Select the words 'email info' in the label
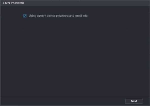 [81, 16]
